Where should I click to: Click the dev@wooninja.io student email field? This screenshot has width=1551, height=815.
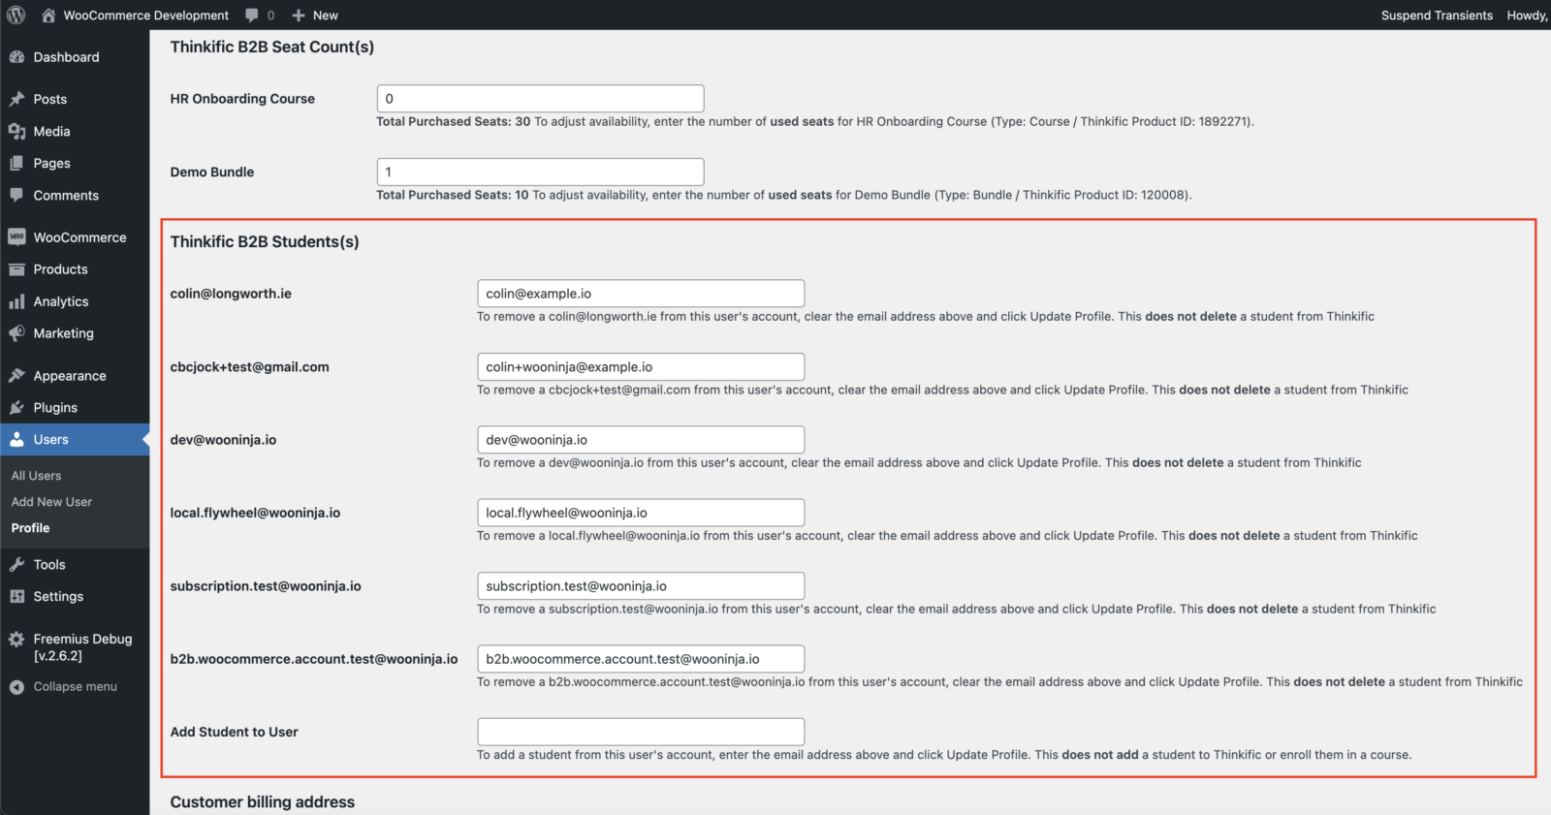(x=640, y=440)
